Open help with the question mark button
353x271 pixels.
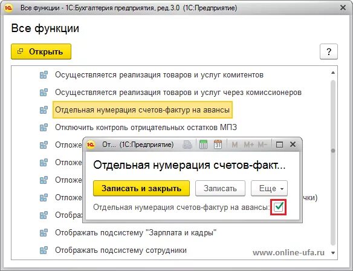pyautogui.click(x=329, y=51)
